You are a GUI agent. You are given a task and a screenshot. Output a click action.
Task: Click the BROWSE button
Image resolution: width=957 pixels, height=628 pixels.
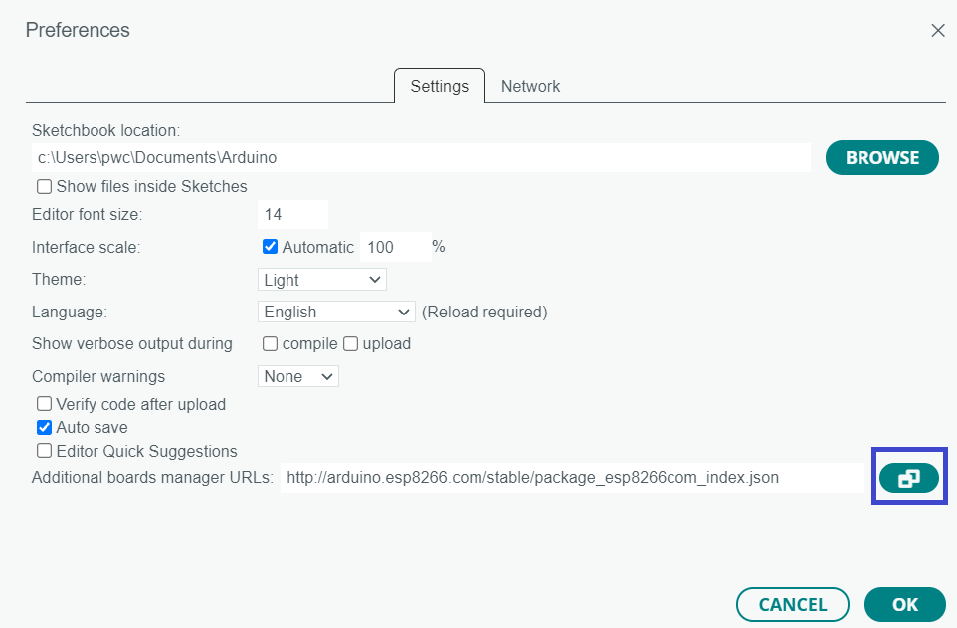(881, 157)
